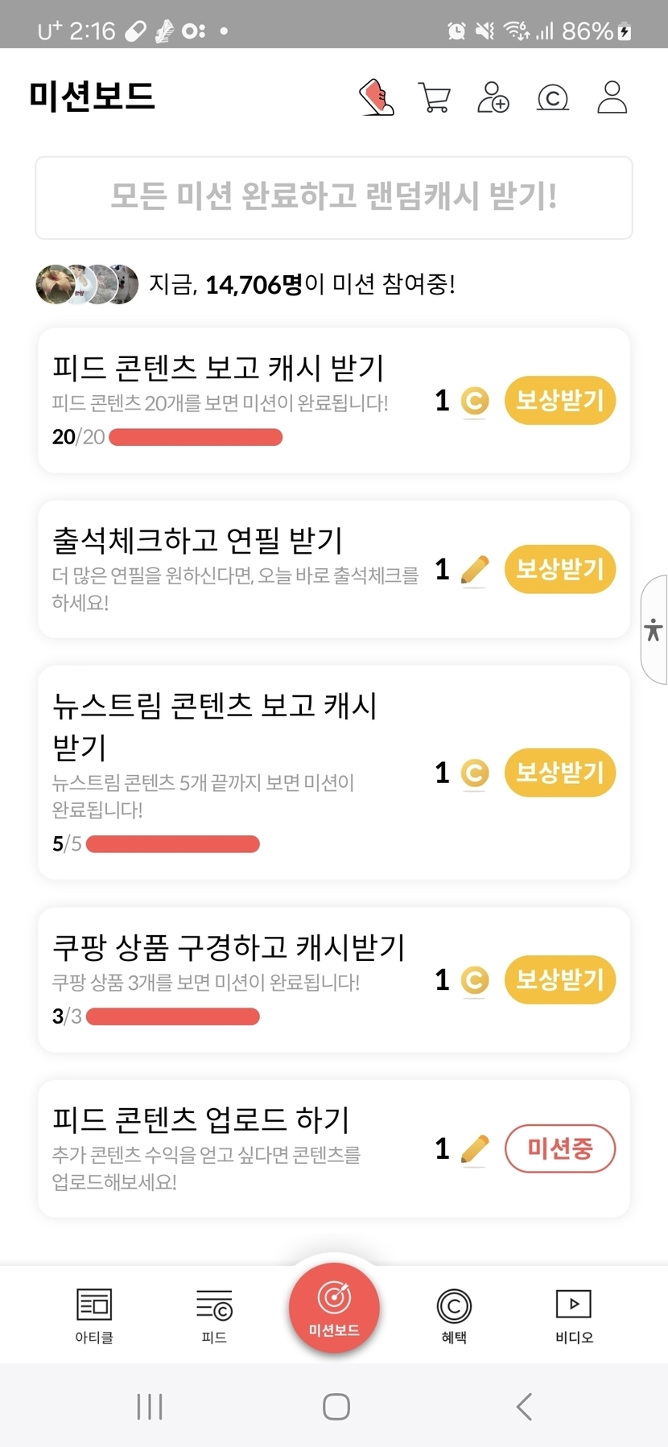This screenshot has height=1447, width=668.
Task: Tap the participant avatars thumbnail group
Action: (x=87, y=284)
